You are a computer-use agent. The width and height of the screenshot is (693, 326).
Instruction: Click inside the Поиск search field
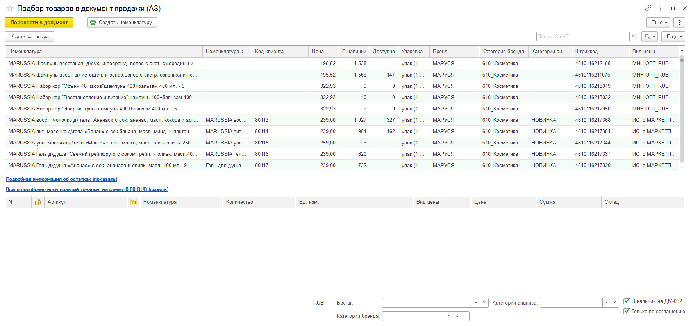[582, 36]
